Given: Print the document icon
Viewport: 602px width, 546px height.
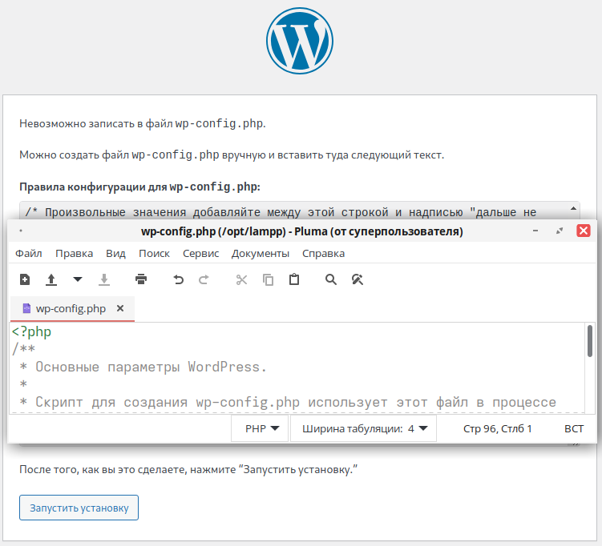Looking at the screenshot, I should tap(141, 279).
